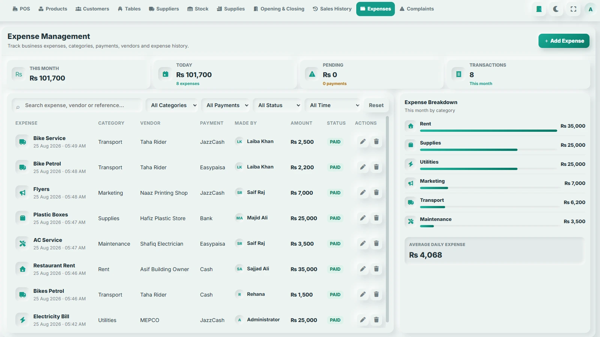Focus the expense search field
The width and height of the screenshot is (600, 337).
pos(77,105)
